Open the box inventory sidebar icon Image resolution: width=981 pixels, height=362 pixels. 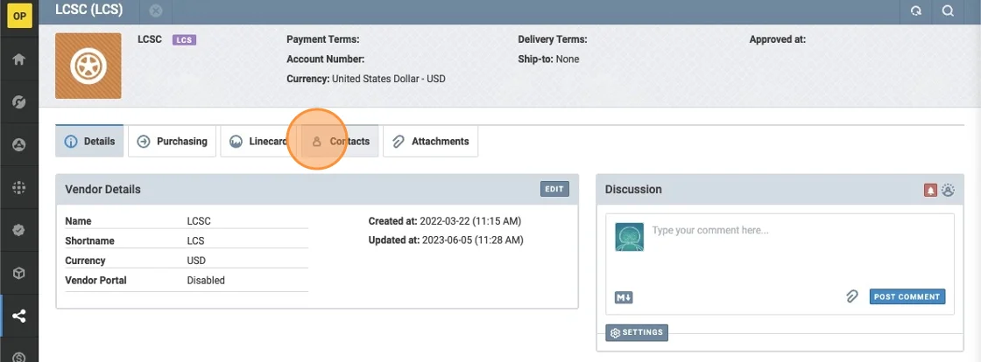[18, 273]
